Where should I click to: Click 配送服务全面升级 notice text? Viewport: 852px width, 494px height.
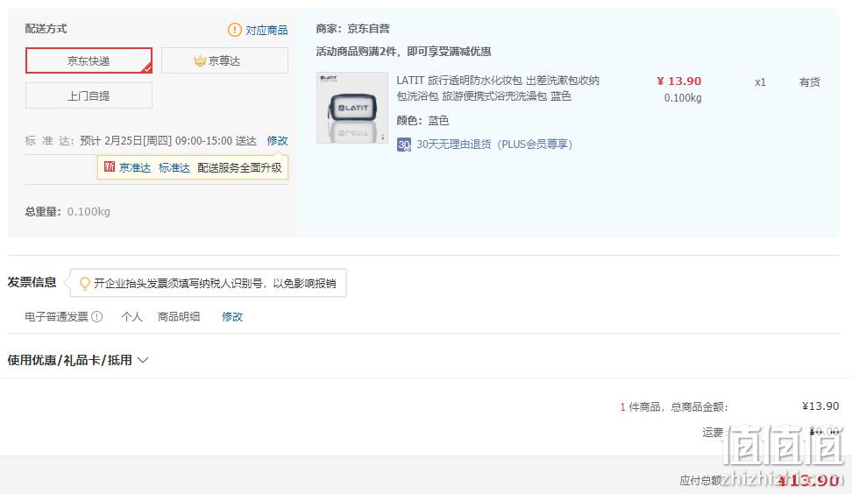239,168
